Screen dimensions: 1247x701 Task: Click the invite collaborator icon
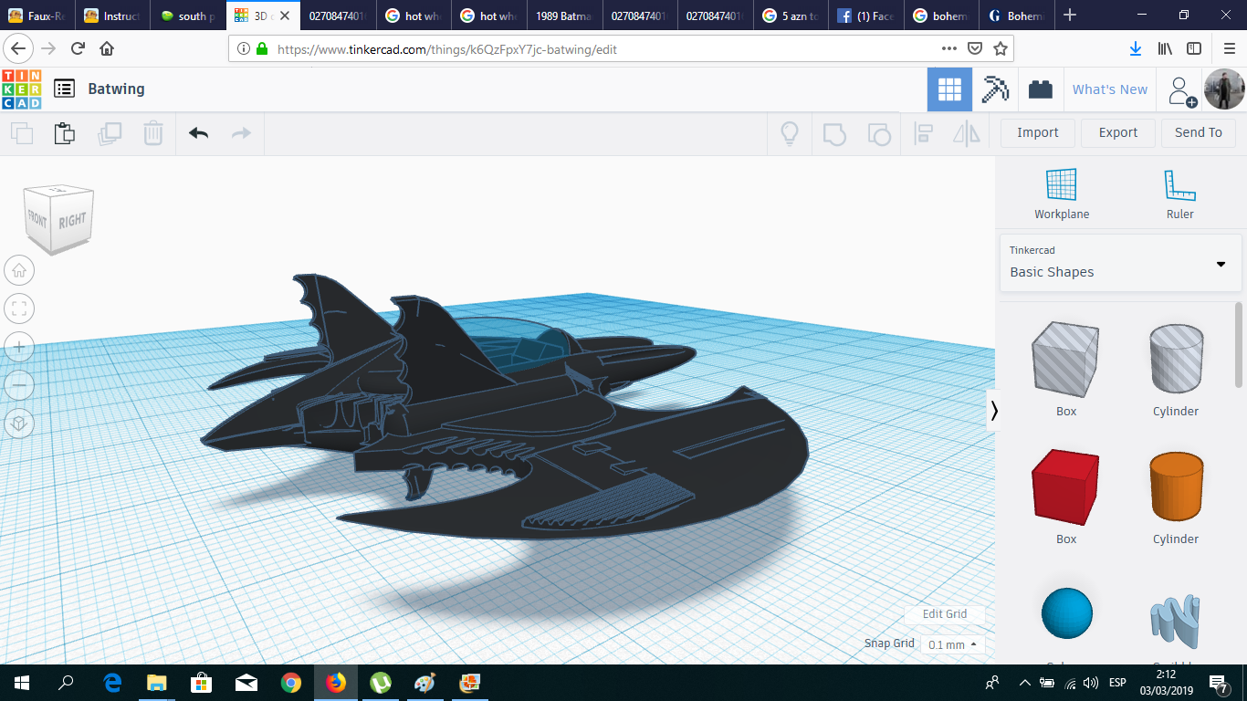[1182, 90]
